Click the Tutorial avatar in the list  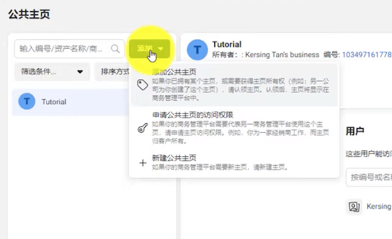(x=27, y=102)
